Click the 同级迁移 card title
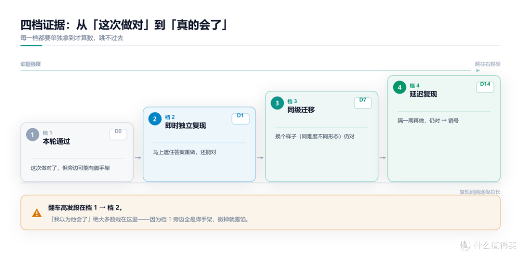 coord(301,110)
